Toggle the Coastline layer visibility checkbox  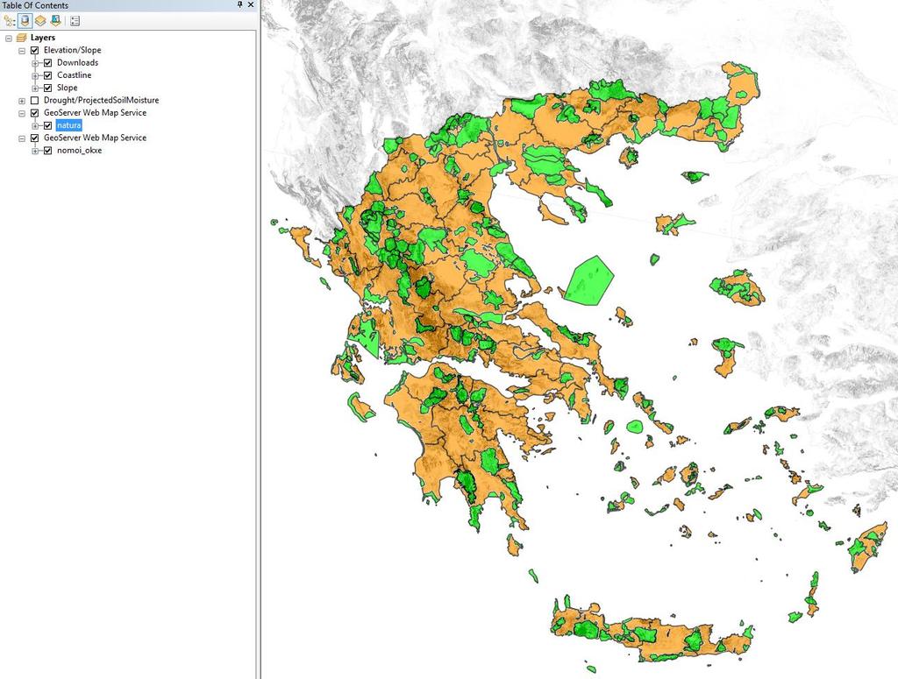47,75
